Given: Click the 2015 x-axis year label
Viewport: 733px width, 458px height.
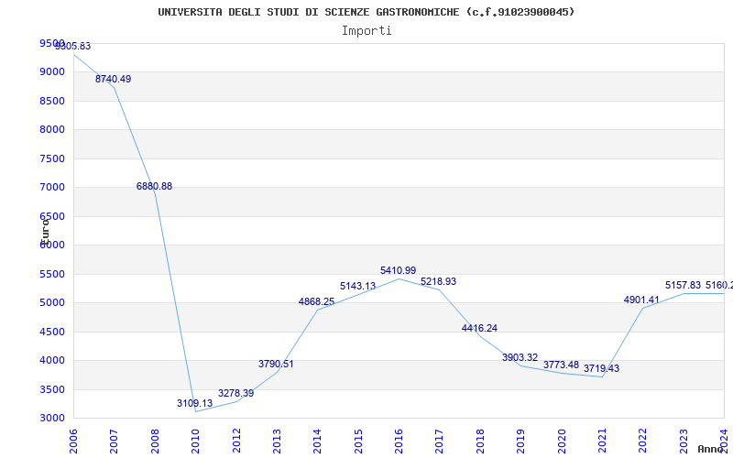Looking at the screenshot, I should point(358,442).
